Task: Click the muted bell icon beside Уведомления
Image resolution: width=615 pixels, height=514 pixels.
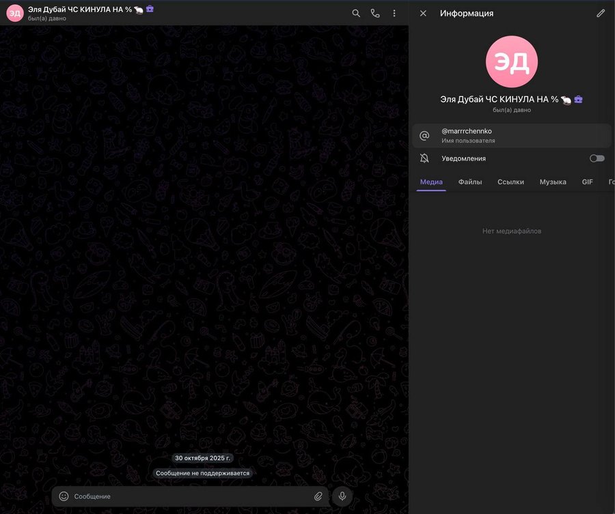Action: pyautogui.click(x=424, y=158)
